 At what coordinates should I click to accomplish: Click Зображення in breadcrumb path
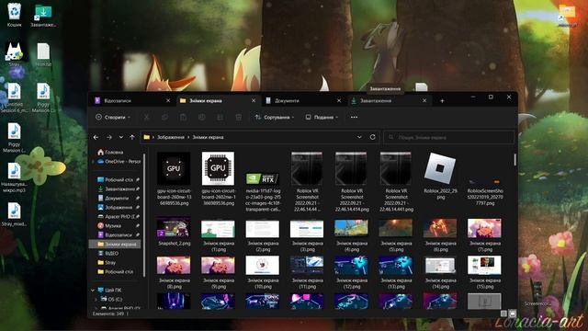point(171,137)
